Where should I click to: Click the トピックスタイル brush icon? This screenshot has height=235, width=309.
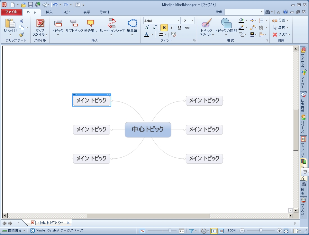(x=206, y=23)
